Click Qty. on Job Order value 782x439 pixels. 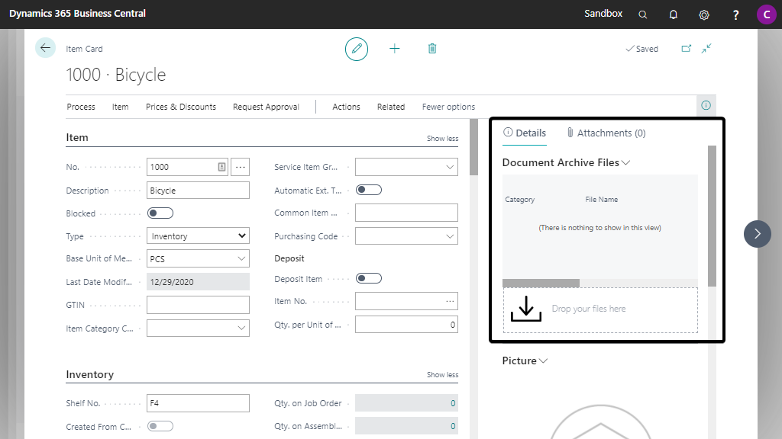406,403
